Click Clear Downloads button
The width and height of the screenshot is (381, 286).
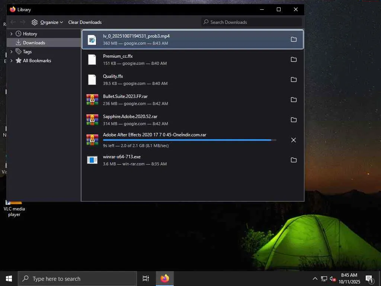pos(85,22)
